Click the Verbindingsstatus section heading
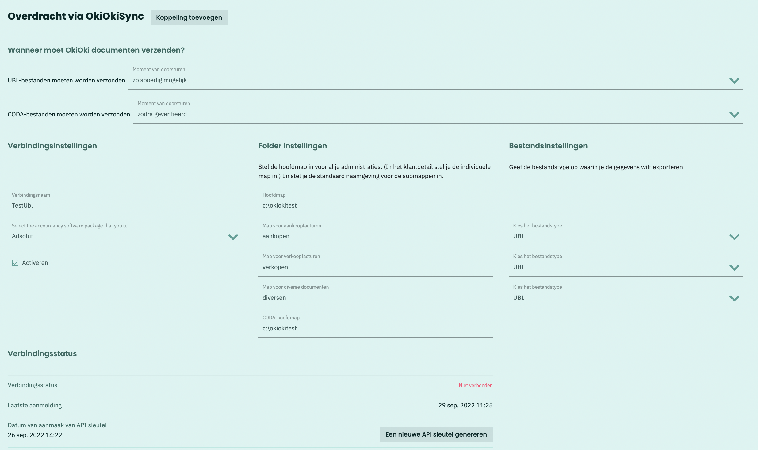The height and width of the screenshot is (450, 758). coord(42,353)
